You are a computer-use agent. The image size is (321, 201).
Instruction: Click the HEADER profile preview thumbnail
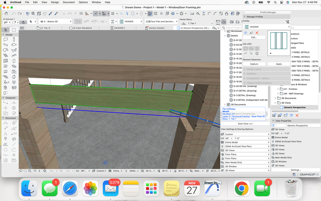tap(278, 41)
